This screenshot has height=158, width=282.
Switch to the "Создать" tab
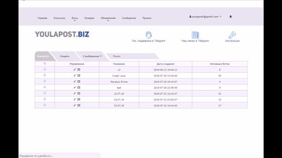pos(64,56)
